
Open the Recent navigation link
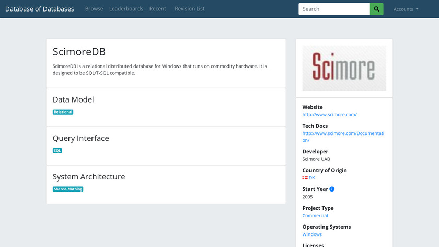[157, 9]
